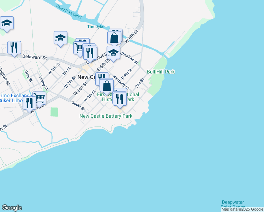264x212 pixels.
Task: Click the Limo Exchange business label
Action: pos(16,95)
